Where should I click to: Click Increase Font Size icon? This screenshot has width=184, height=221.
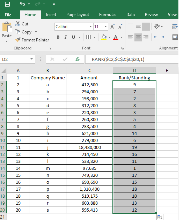[112, 26]
